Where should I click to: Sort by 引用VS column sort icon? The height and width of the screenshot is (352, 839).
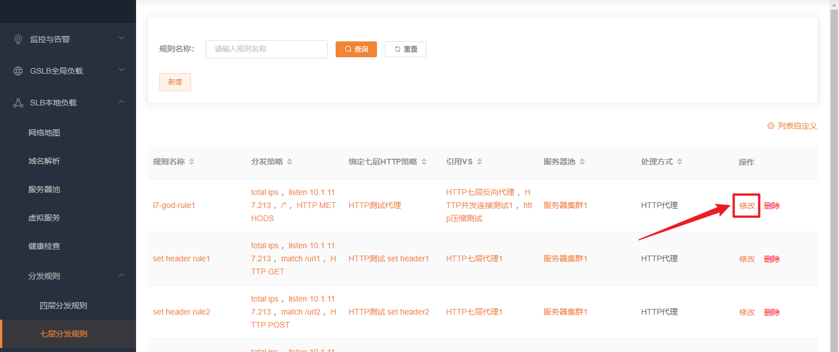[480, 162]
